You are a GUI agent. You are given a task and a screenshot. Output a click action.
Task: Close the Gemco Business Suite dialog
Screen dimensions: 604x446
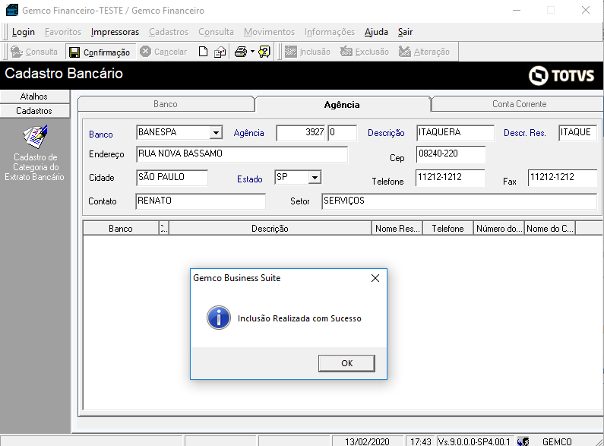tap(375, 278)
